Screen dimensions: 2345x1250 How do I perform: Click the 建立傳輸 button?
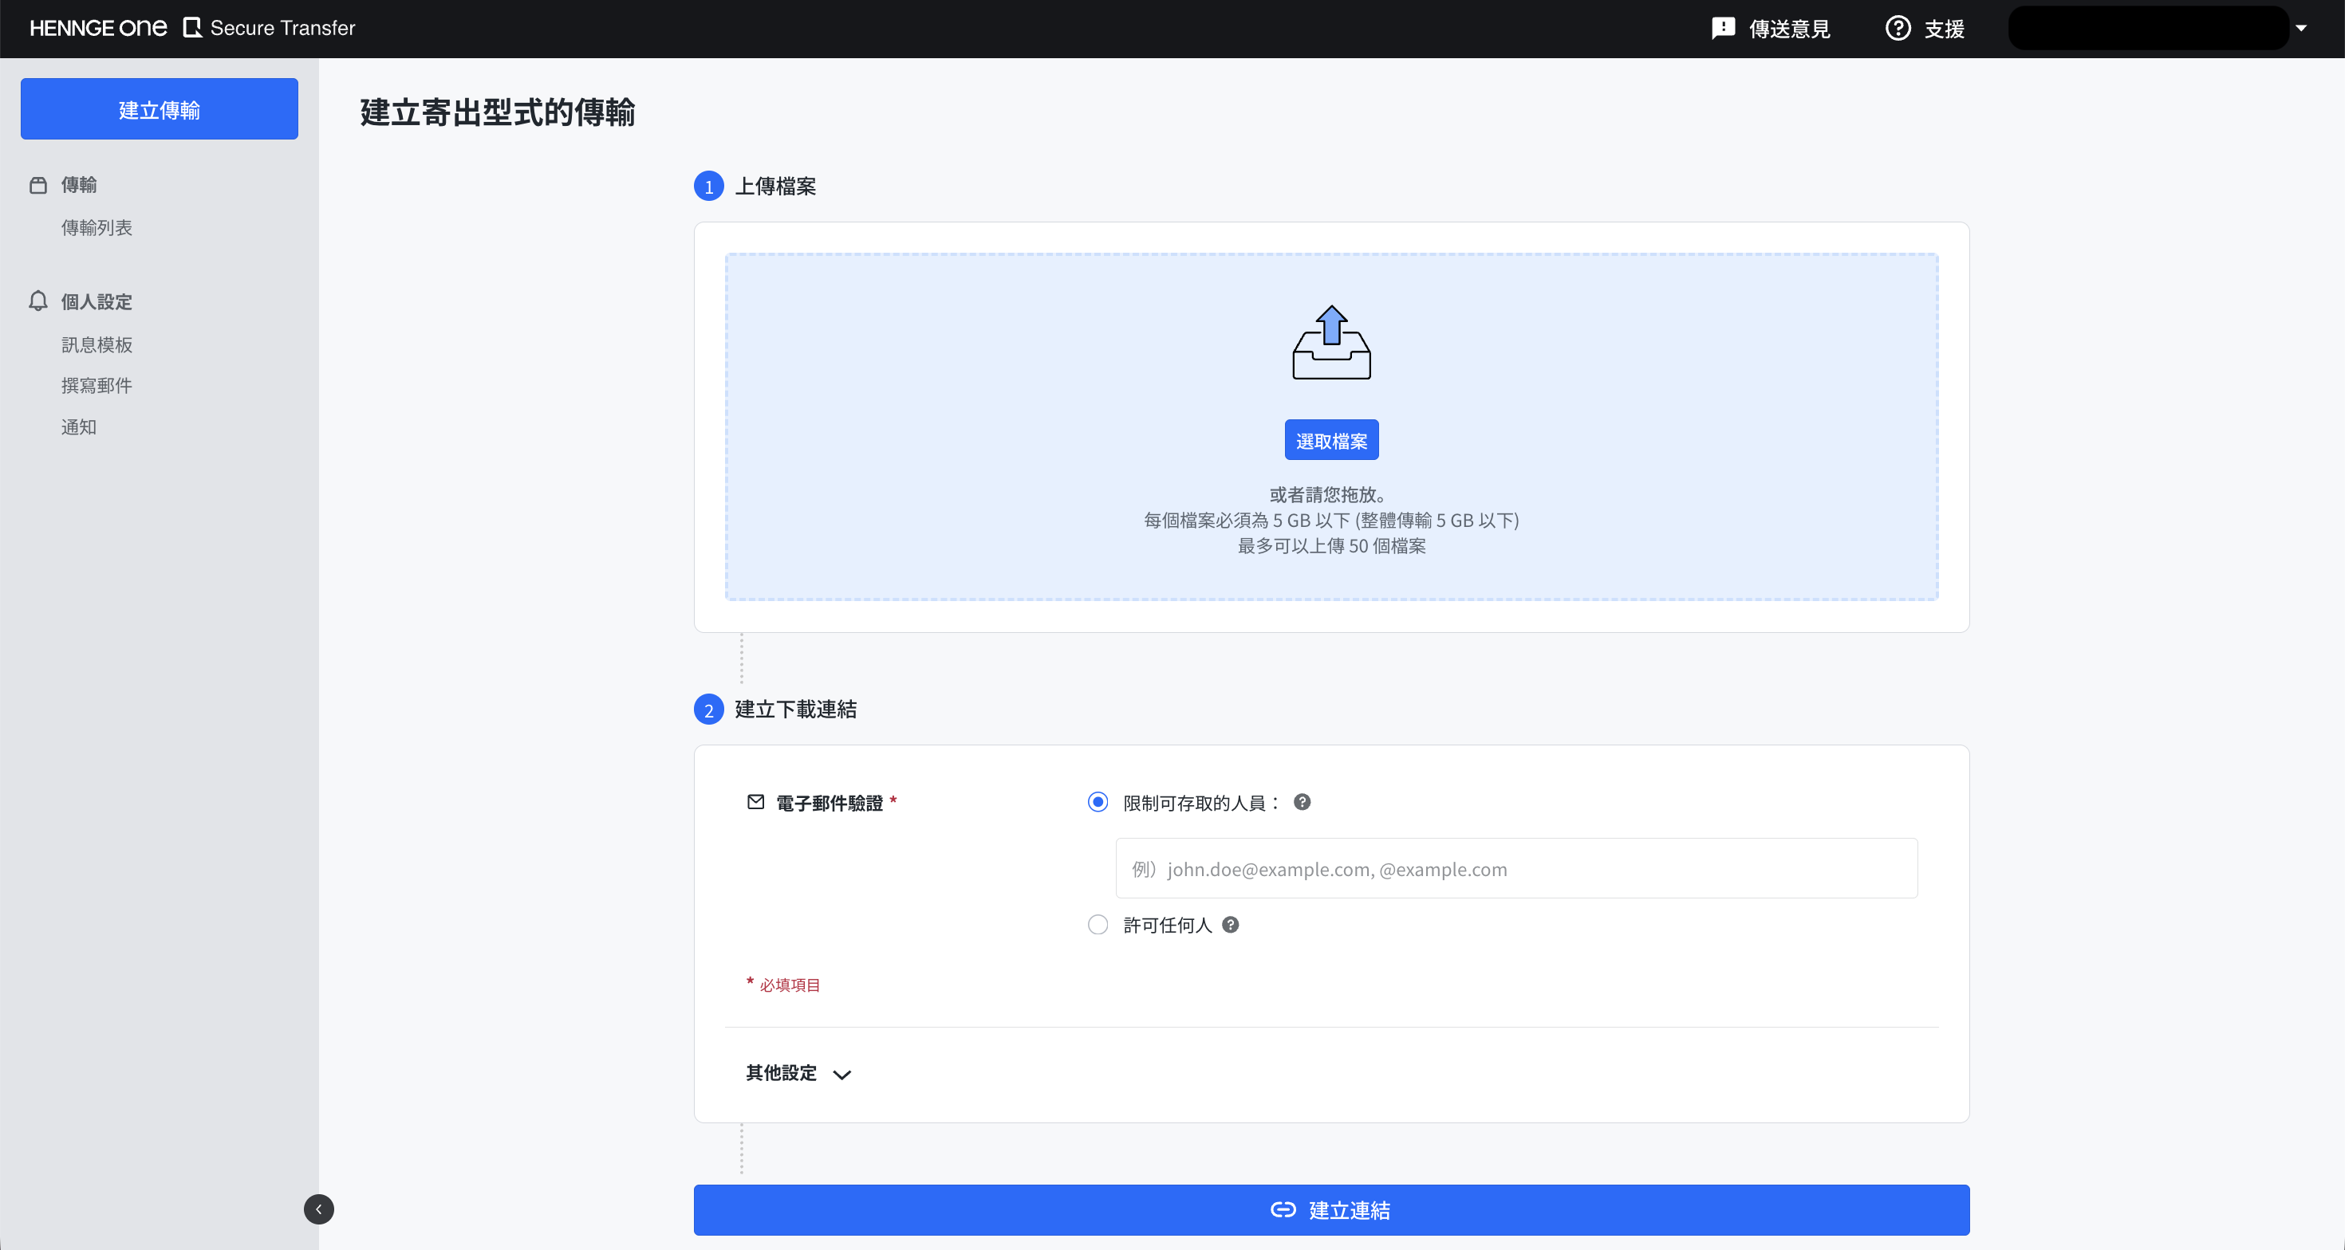[x=160, y=109]
